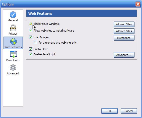Dismiss dialog with the Cancel button

[x=129, y=111]
